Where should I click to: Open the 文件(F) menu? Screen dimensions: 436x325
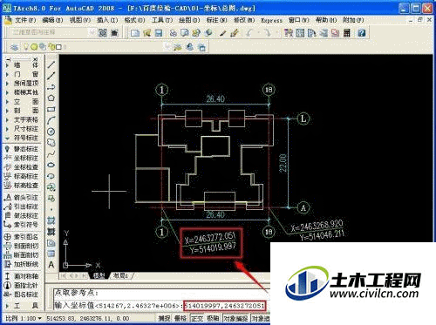[x=25, y=20]
